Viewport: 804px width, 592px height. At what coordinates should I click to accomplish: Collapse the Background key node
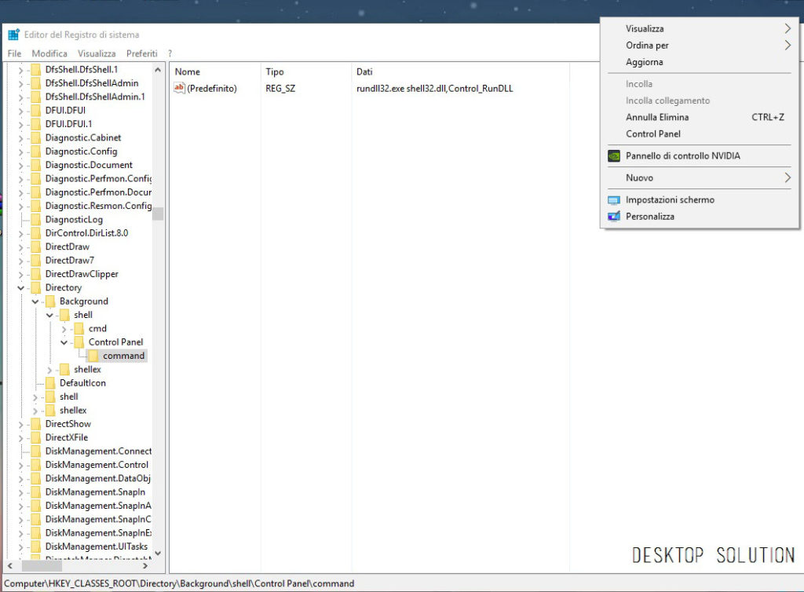coord(35,301)
